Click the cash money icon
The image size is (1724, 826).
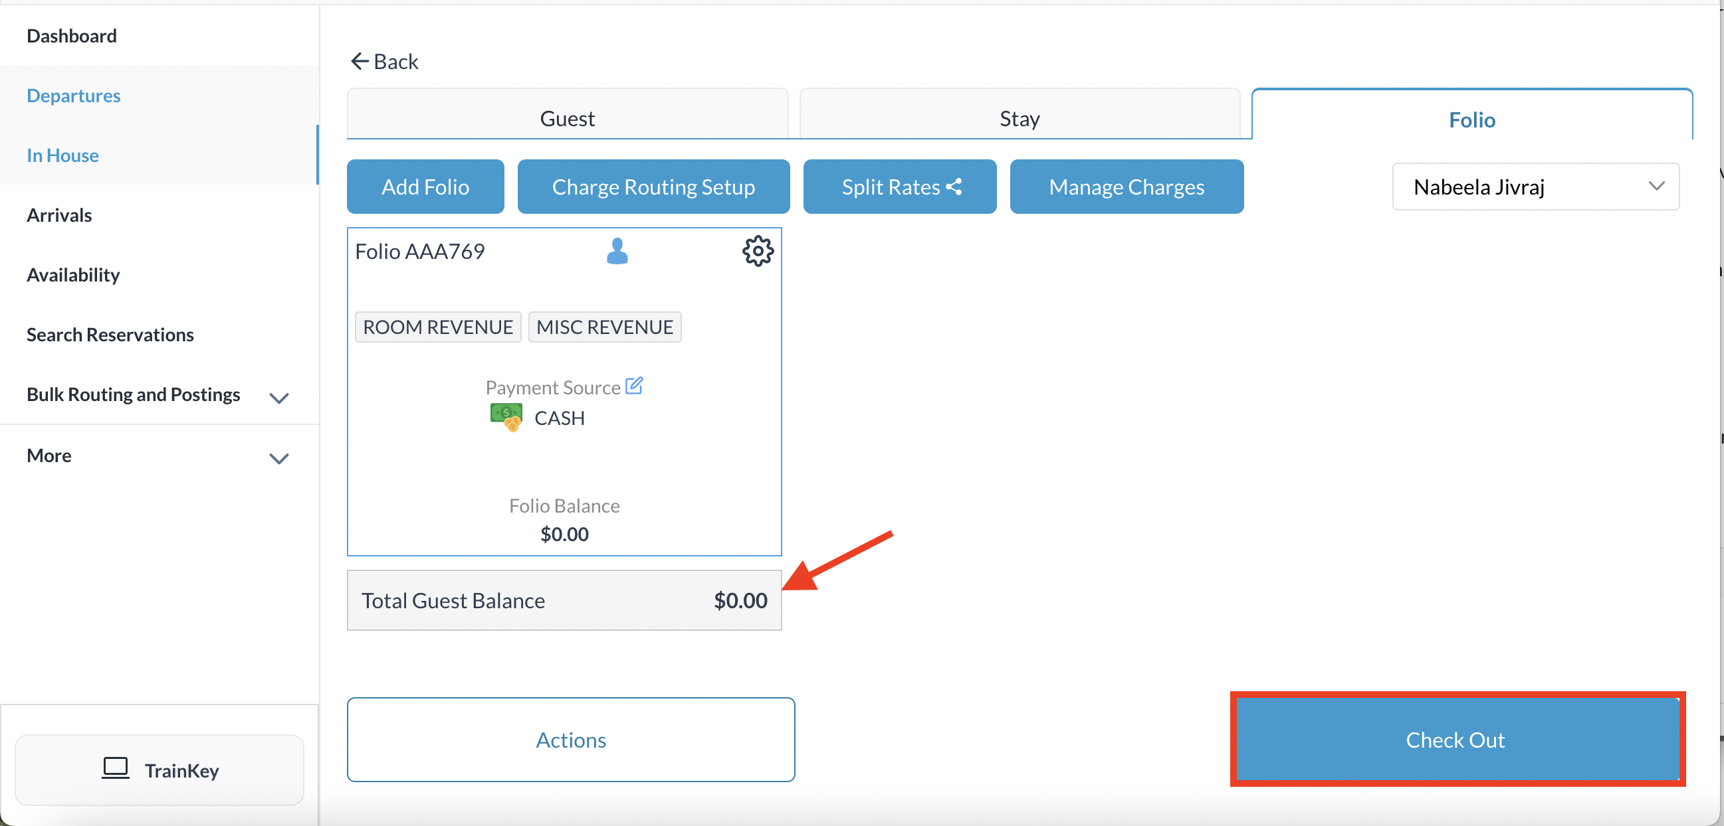coord(506,418)
